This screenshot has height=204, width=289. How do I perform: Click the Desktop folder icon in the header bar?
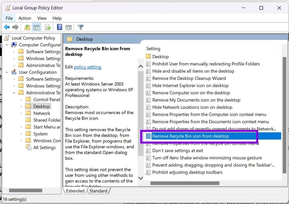click(x=70, y=39)
